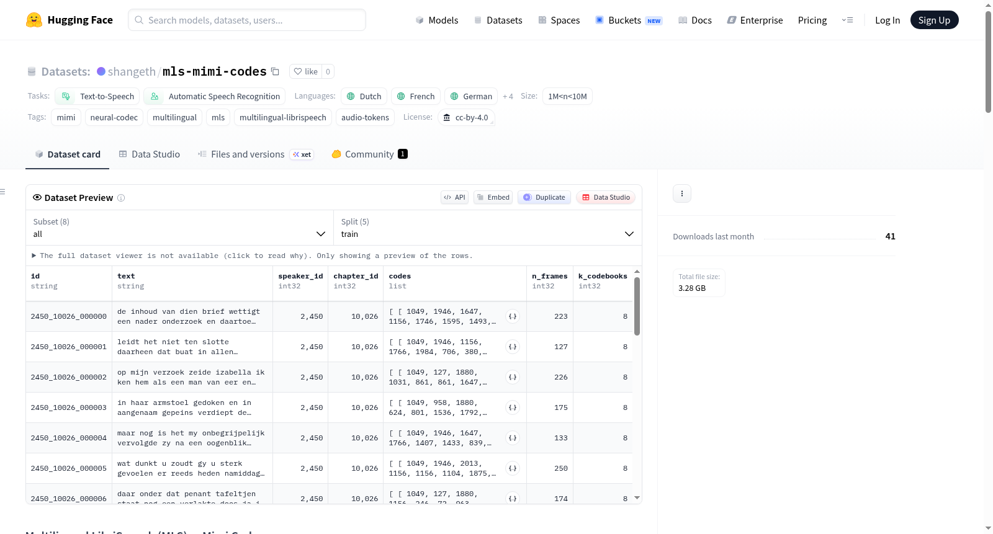Screen dimensions: 993x534
Task: Open Docs in top navigation
Action: 695,20
